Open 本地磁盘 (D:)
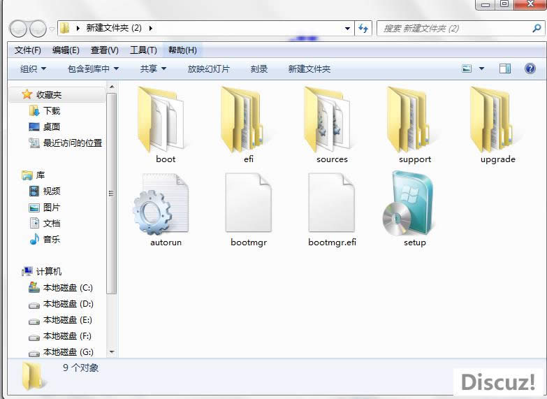Viewport: 547px width, 399px height. click(x=61, y=304)
